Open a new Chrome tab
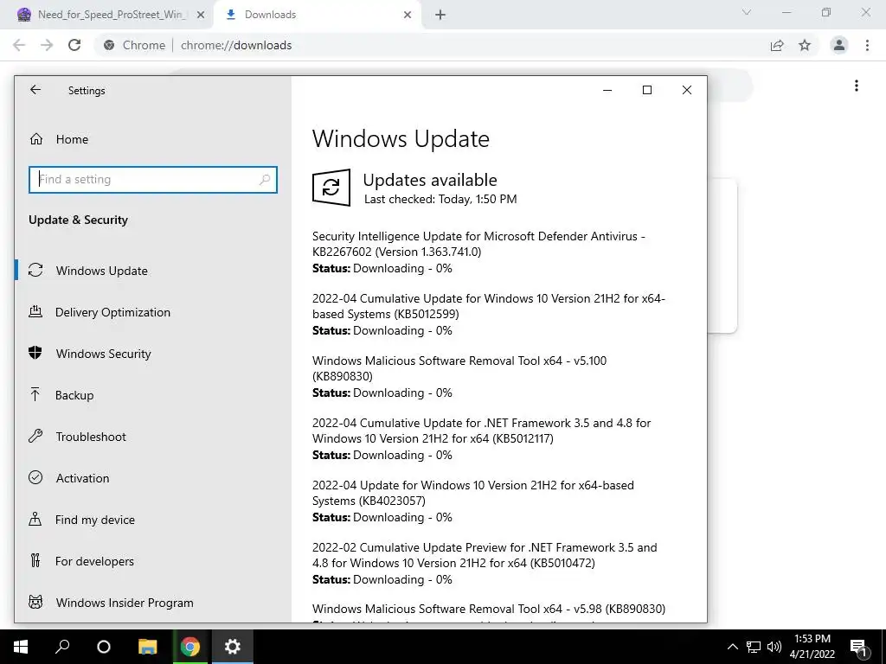Screen dimensions: 886x664 click(x=440, y=16)
